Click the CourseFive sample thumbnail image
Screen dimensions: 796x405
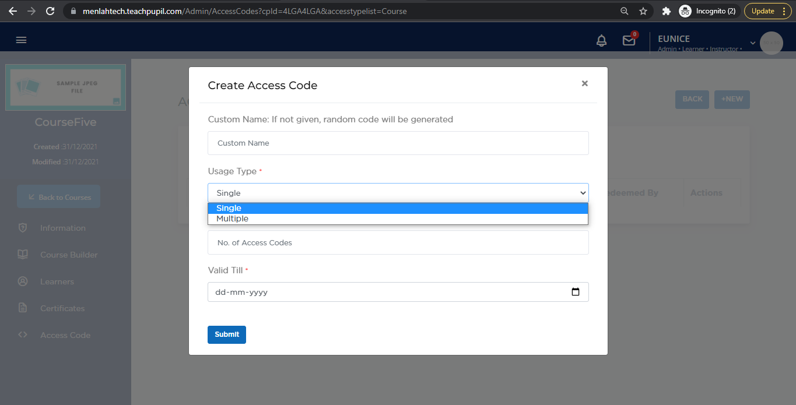pos(65,87)
